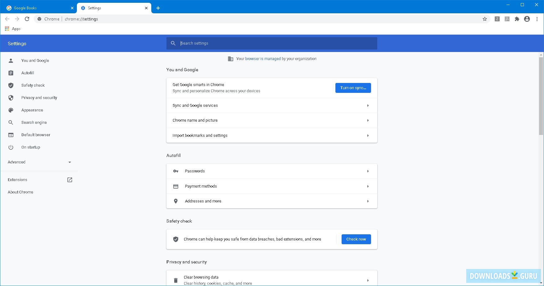Click the Safety check shield icon
The image size is (544, 286).
click(x=11, y=85)
